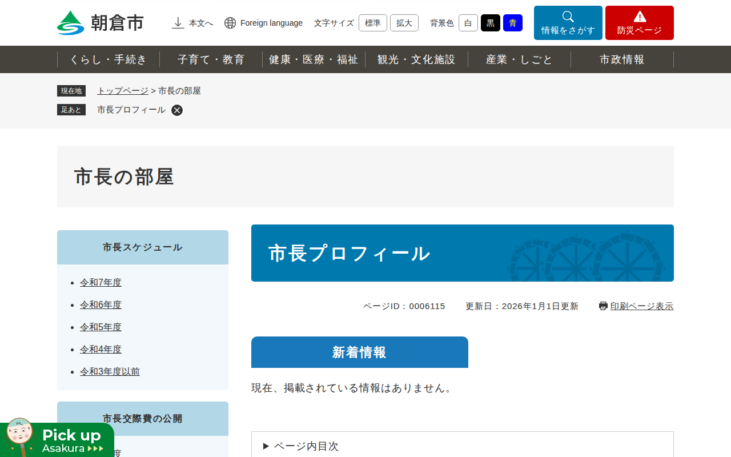Select the blue 青 background color
This screenshot has height=457, width=731.
coord(512,23)
